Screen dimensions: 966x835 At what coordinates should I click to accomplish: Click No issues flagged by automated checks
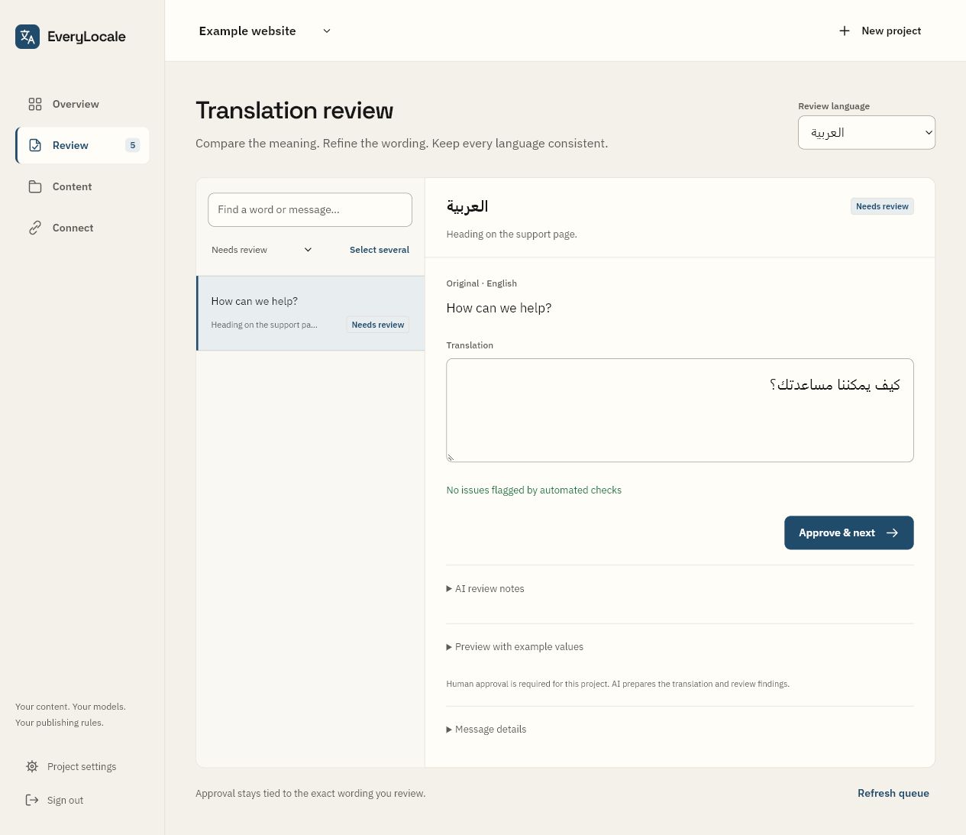(534, 490)
